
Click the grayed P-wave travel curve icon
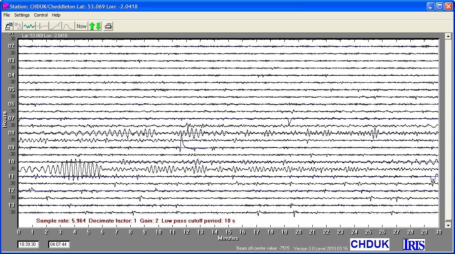pos(56,27)
